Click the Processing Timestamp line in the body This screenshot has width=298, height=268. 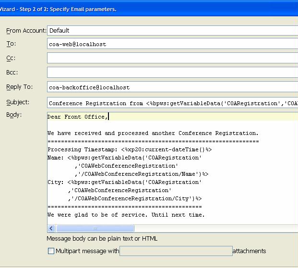coord(130,149)
